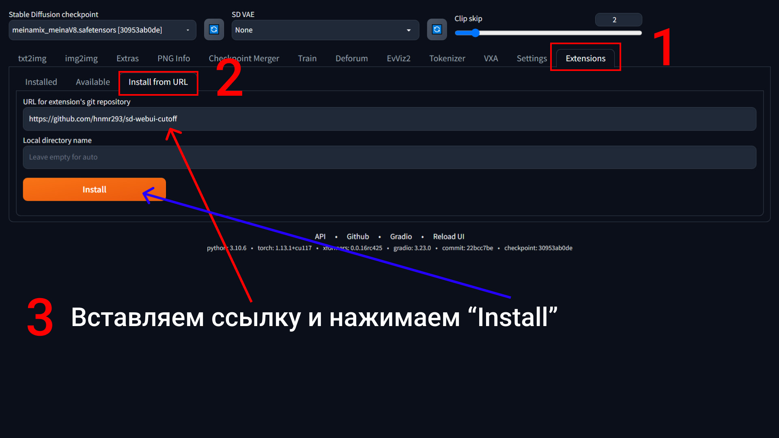Click the Tokenizer tab

tap(447, 58)
